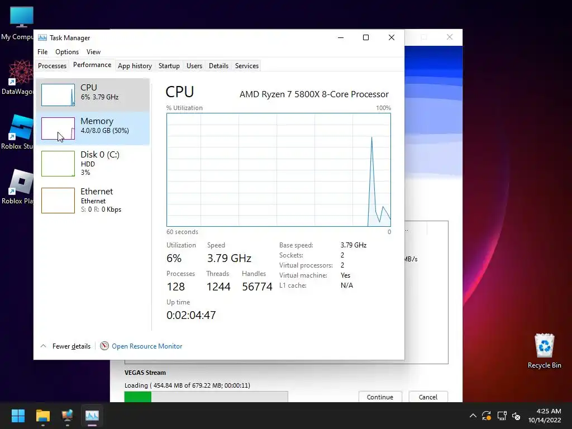
Task: Click the installer icon in the taskbar
Action: point(68,416)
